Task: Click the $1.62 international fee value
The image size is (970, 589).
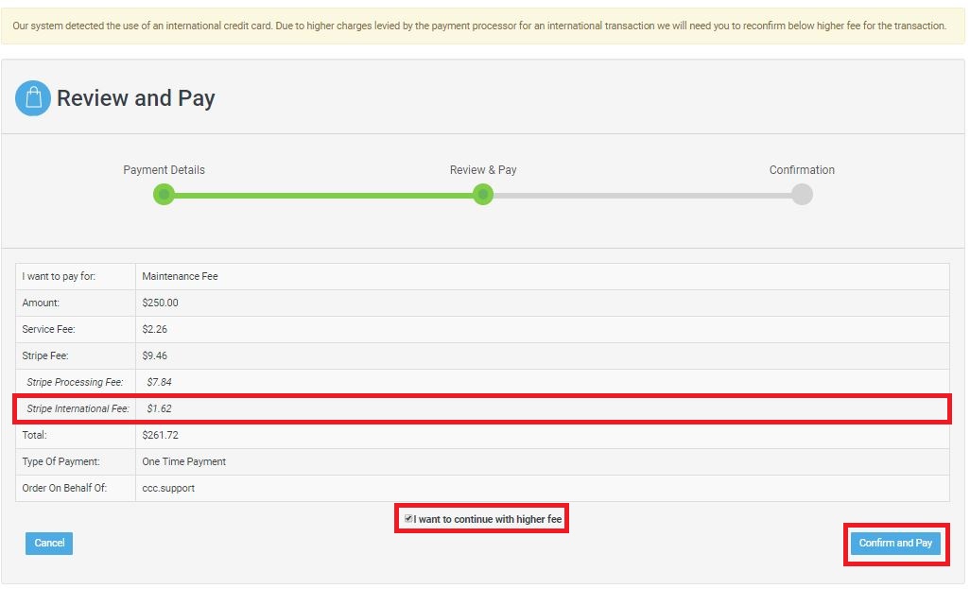Action: tap(159, 409)
